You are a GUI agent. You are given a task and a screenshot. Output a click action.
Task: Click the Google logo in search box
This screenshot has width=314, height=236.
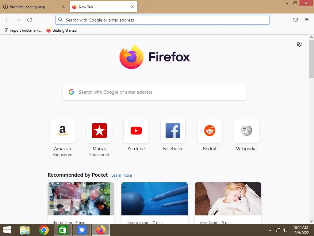71,92
